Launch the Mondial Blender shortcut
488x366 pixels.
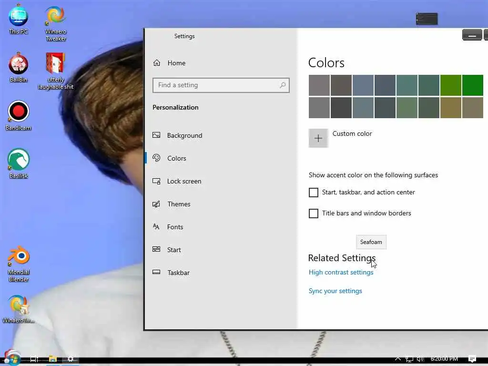(19, 264)
